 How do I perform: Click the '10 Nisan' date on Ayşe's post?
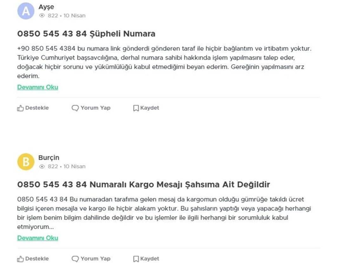[75, 16]
